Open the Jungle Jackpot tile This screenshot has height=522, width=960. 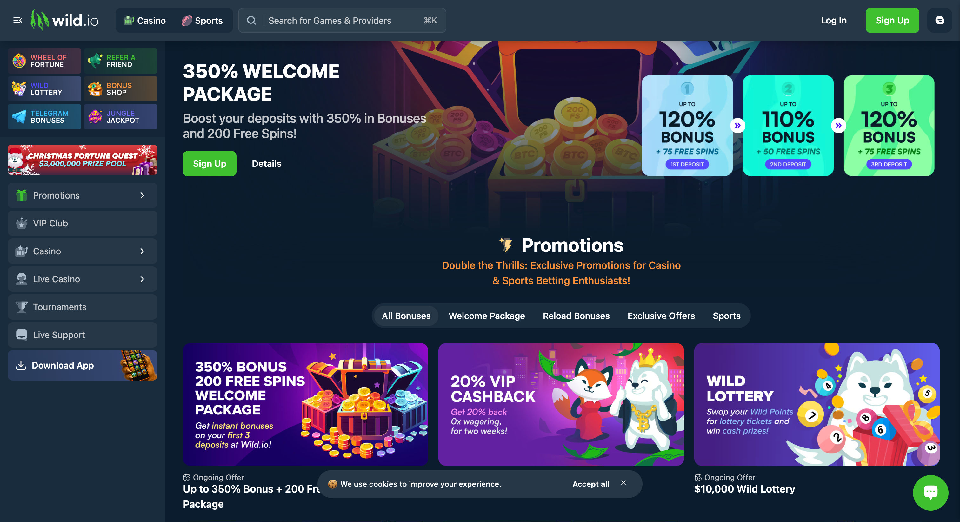(120, 116)
